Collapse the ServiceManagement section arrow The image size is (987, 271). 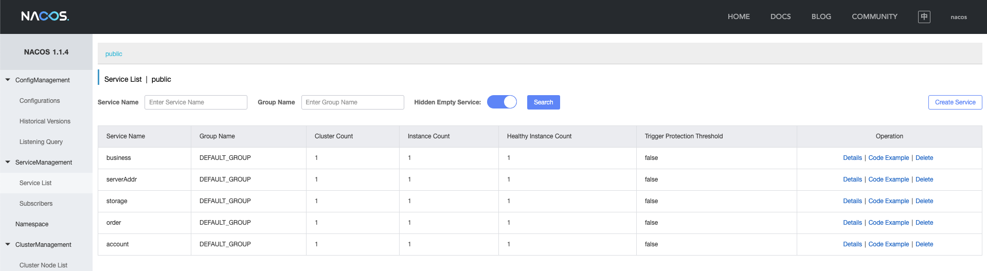point(8,162)
